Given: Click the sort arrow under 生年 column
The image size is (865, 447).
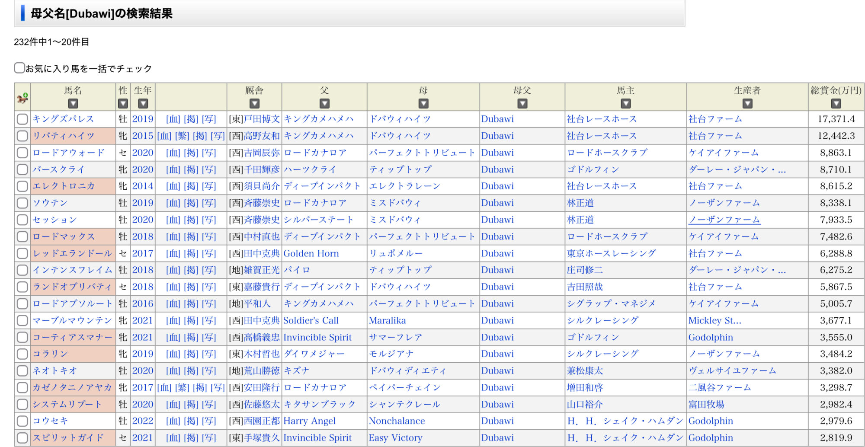Looking at the screenshot, I should [x=143, y=104].
